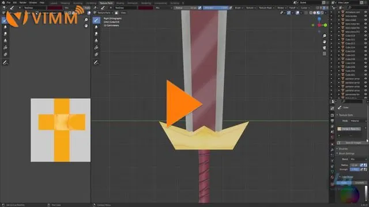The width and height of the screenshot is (369, 207).
Task: Click the red X axis on the navigation gizmo
Action: (319, 25)
